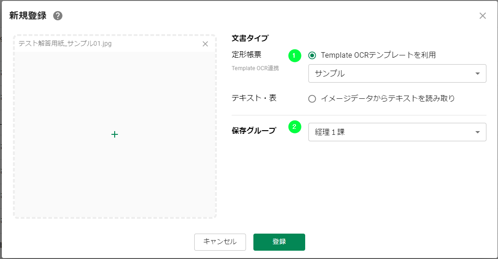
Task: Click the テキスト・表 label
Action: (254, 98)
